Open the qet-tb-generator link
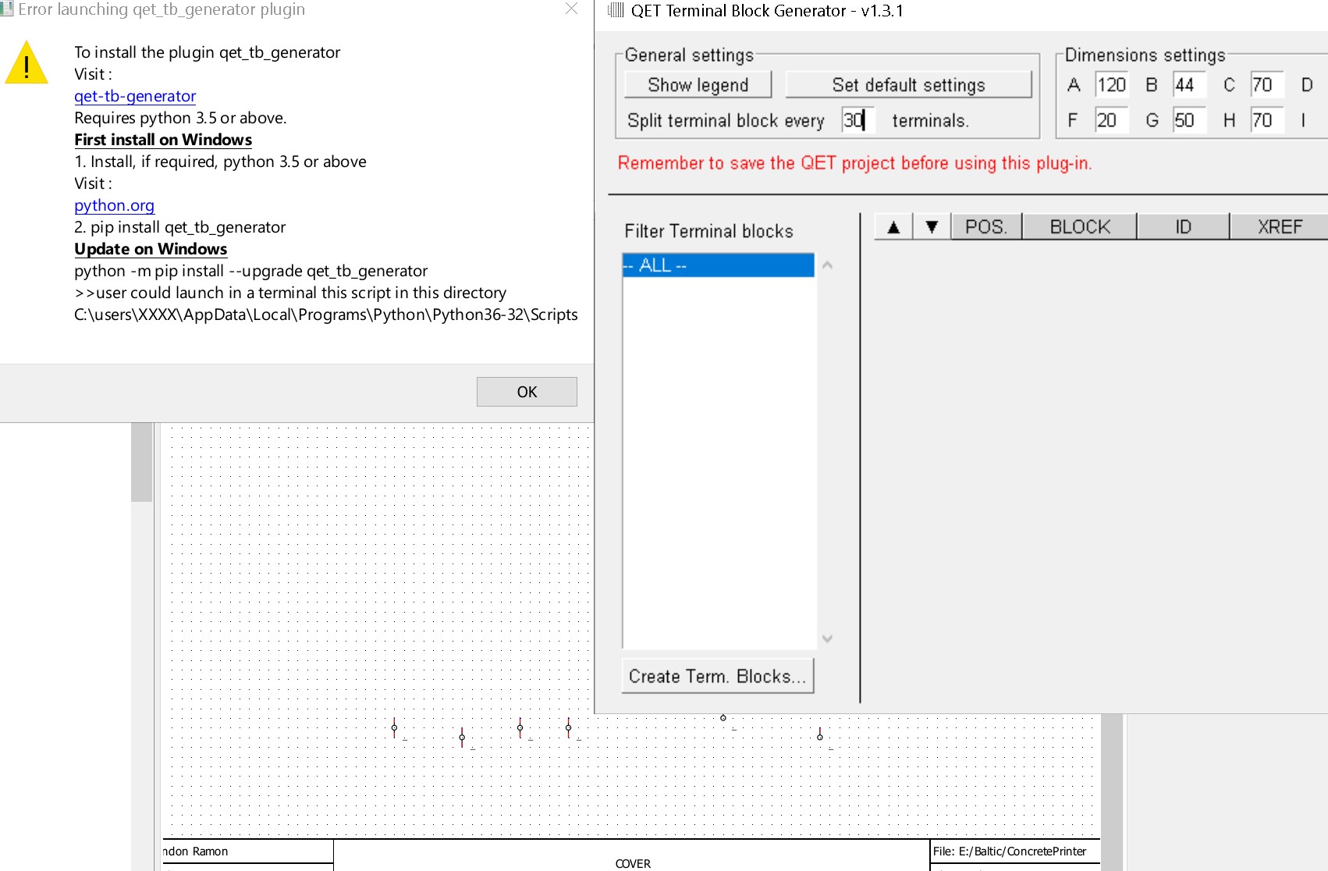The height and width of the screenshot is (871, 1328). click(135, 96)
